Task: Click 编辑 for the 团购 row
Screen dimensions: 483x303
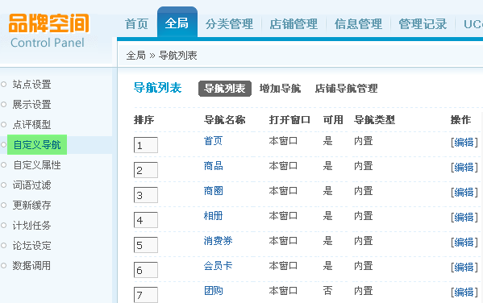Action: click(464, 292)
